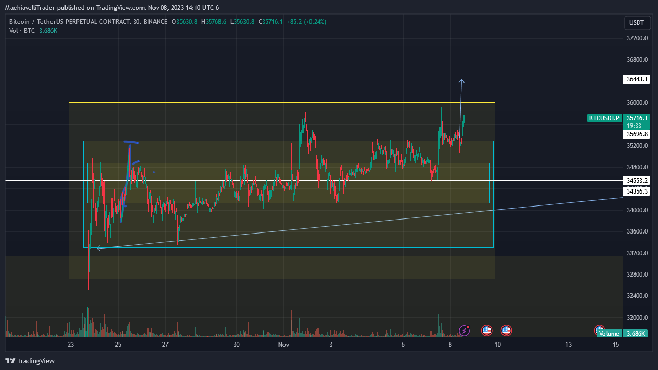Image resolution: width=658 pixels, height=370 pixels.
Task: Open the US flag event icon beside the lightning icon
Action: tap(486, 330)
